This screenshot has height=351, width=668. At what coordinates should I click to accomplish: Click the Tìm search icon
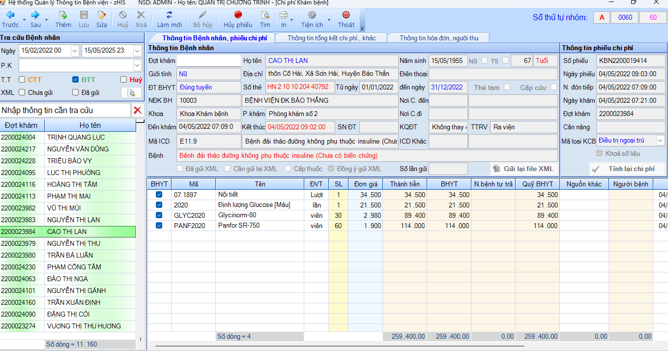click(x=265, y=20)
